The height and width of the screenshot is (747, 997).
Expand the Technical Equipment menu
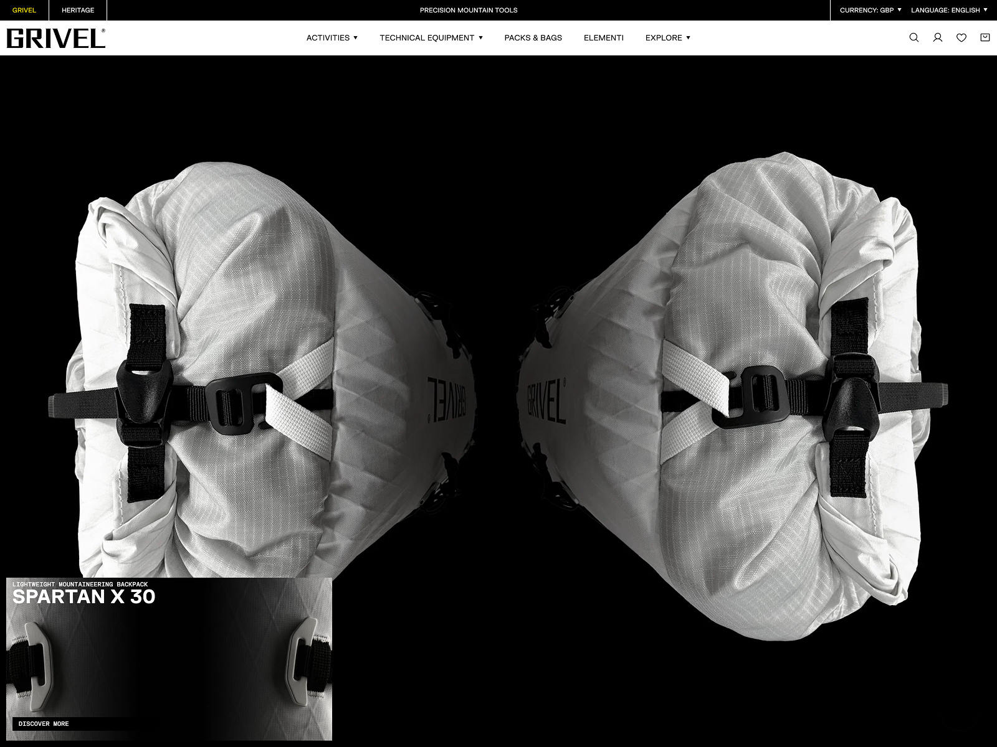[x=431, y=38]
